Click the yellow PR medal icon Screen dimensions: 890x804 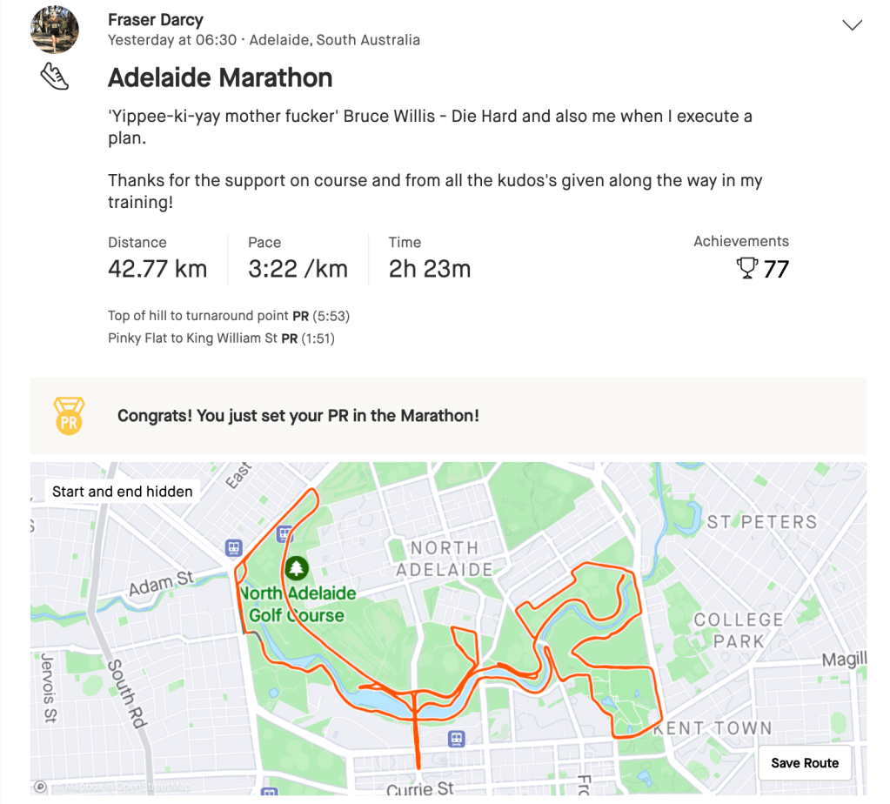click(x=69, y=415)
